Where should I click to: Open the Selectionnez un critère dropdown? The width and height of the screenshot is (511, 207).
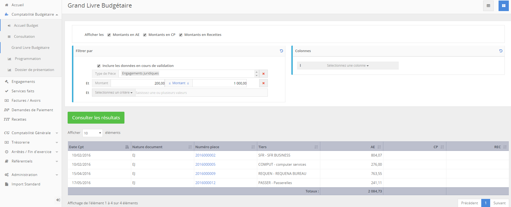coord(114,93)
